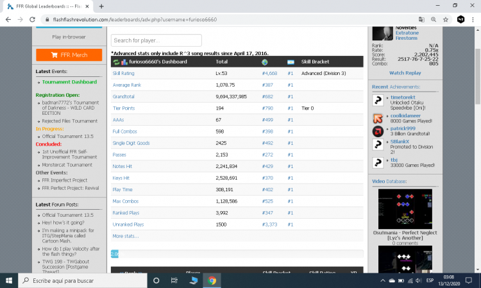Open a new browser tab

coord(101,6)
